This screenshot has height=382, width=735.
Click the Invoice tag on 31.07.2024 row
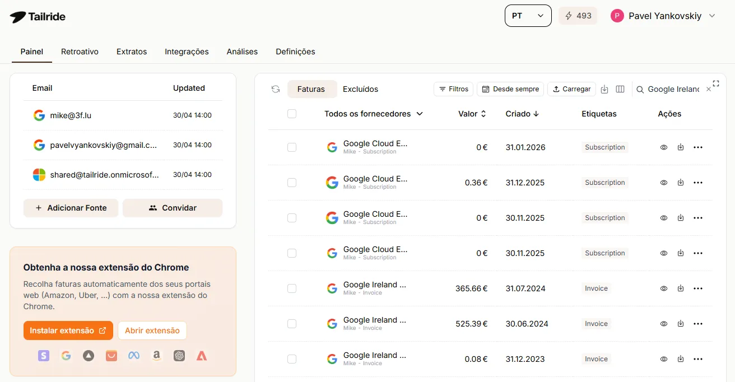coord(596,288)
